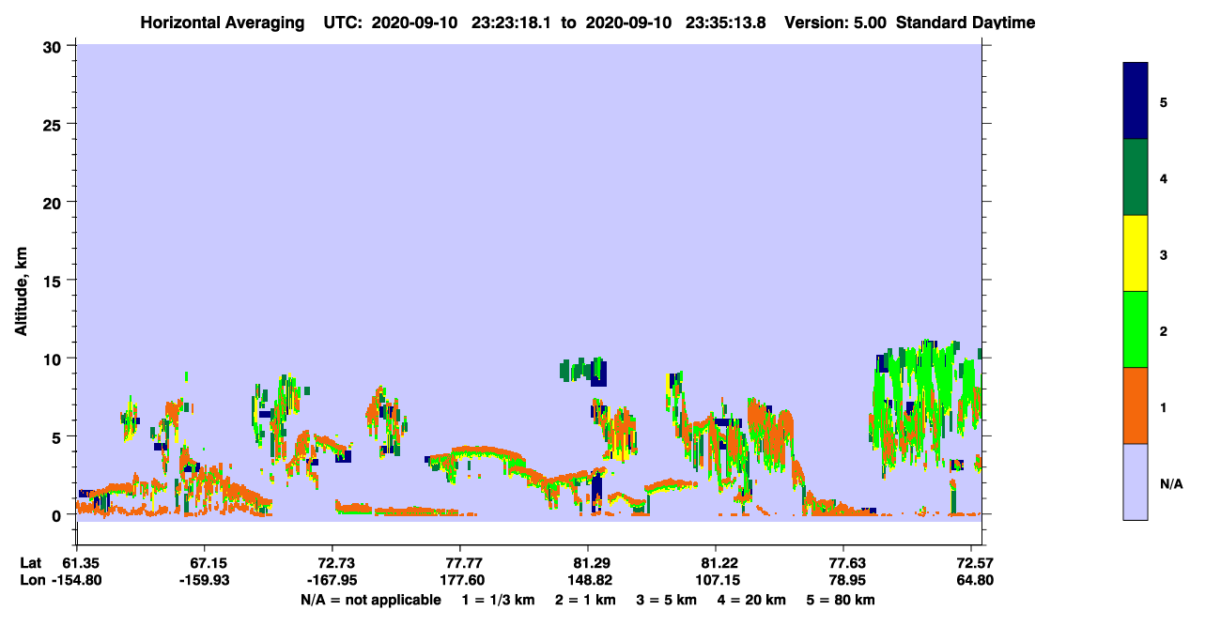Image resolution: width=1221 pixels, height=626 pixels.
Task: Click the '2 = 1 km' legend text
Action: click(585, 600)
